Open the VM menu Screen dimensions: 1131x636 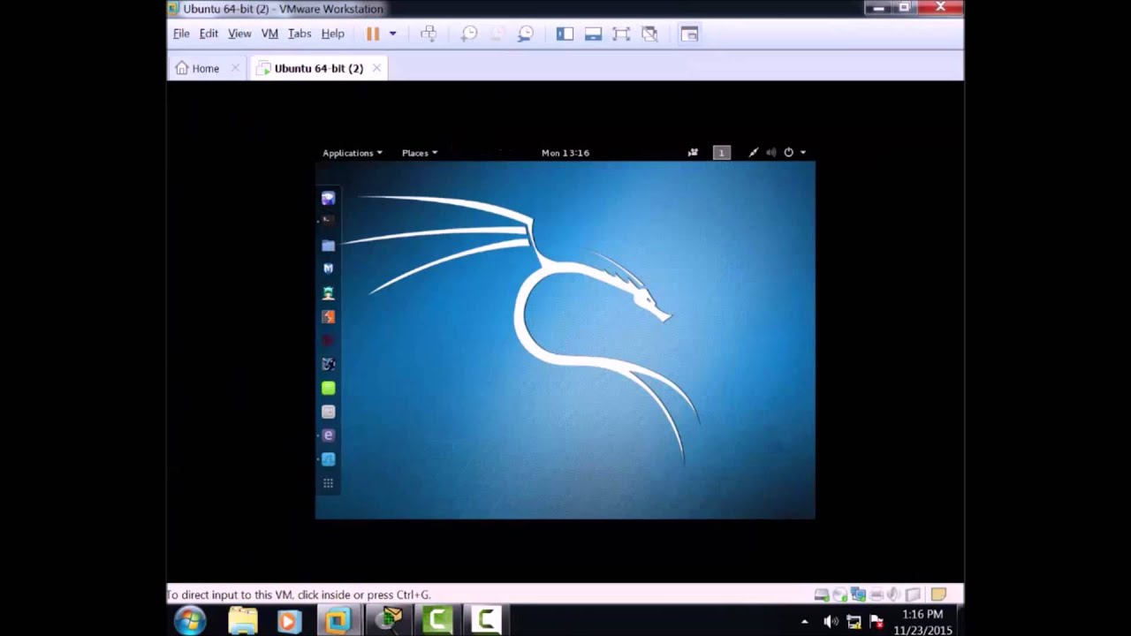(269, 34)
